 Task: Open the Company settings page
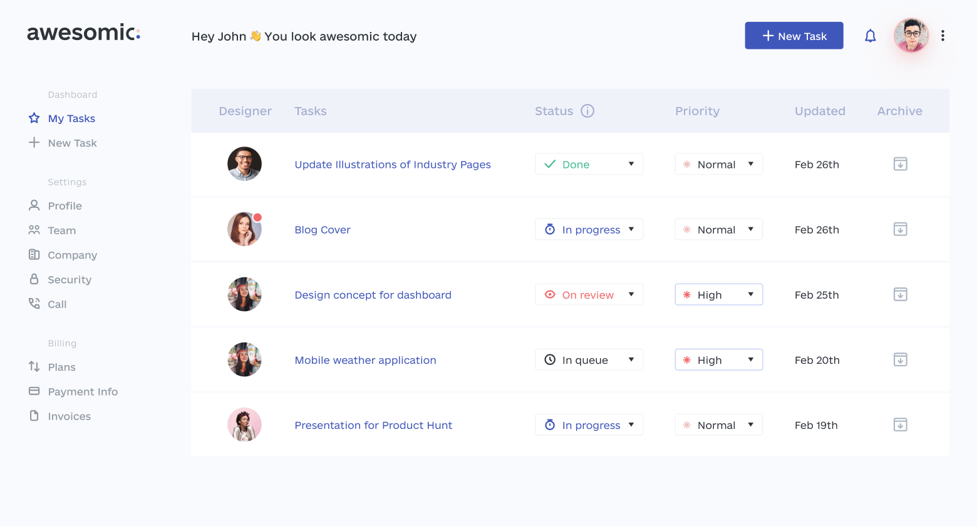[x=72, y=255]
